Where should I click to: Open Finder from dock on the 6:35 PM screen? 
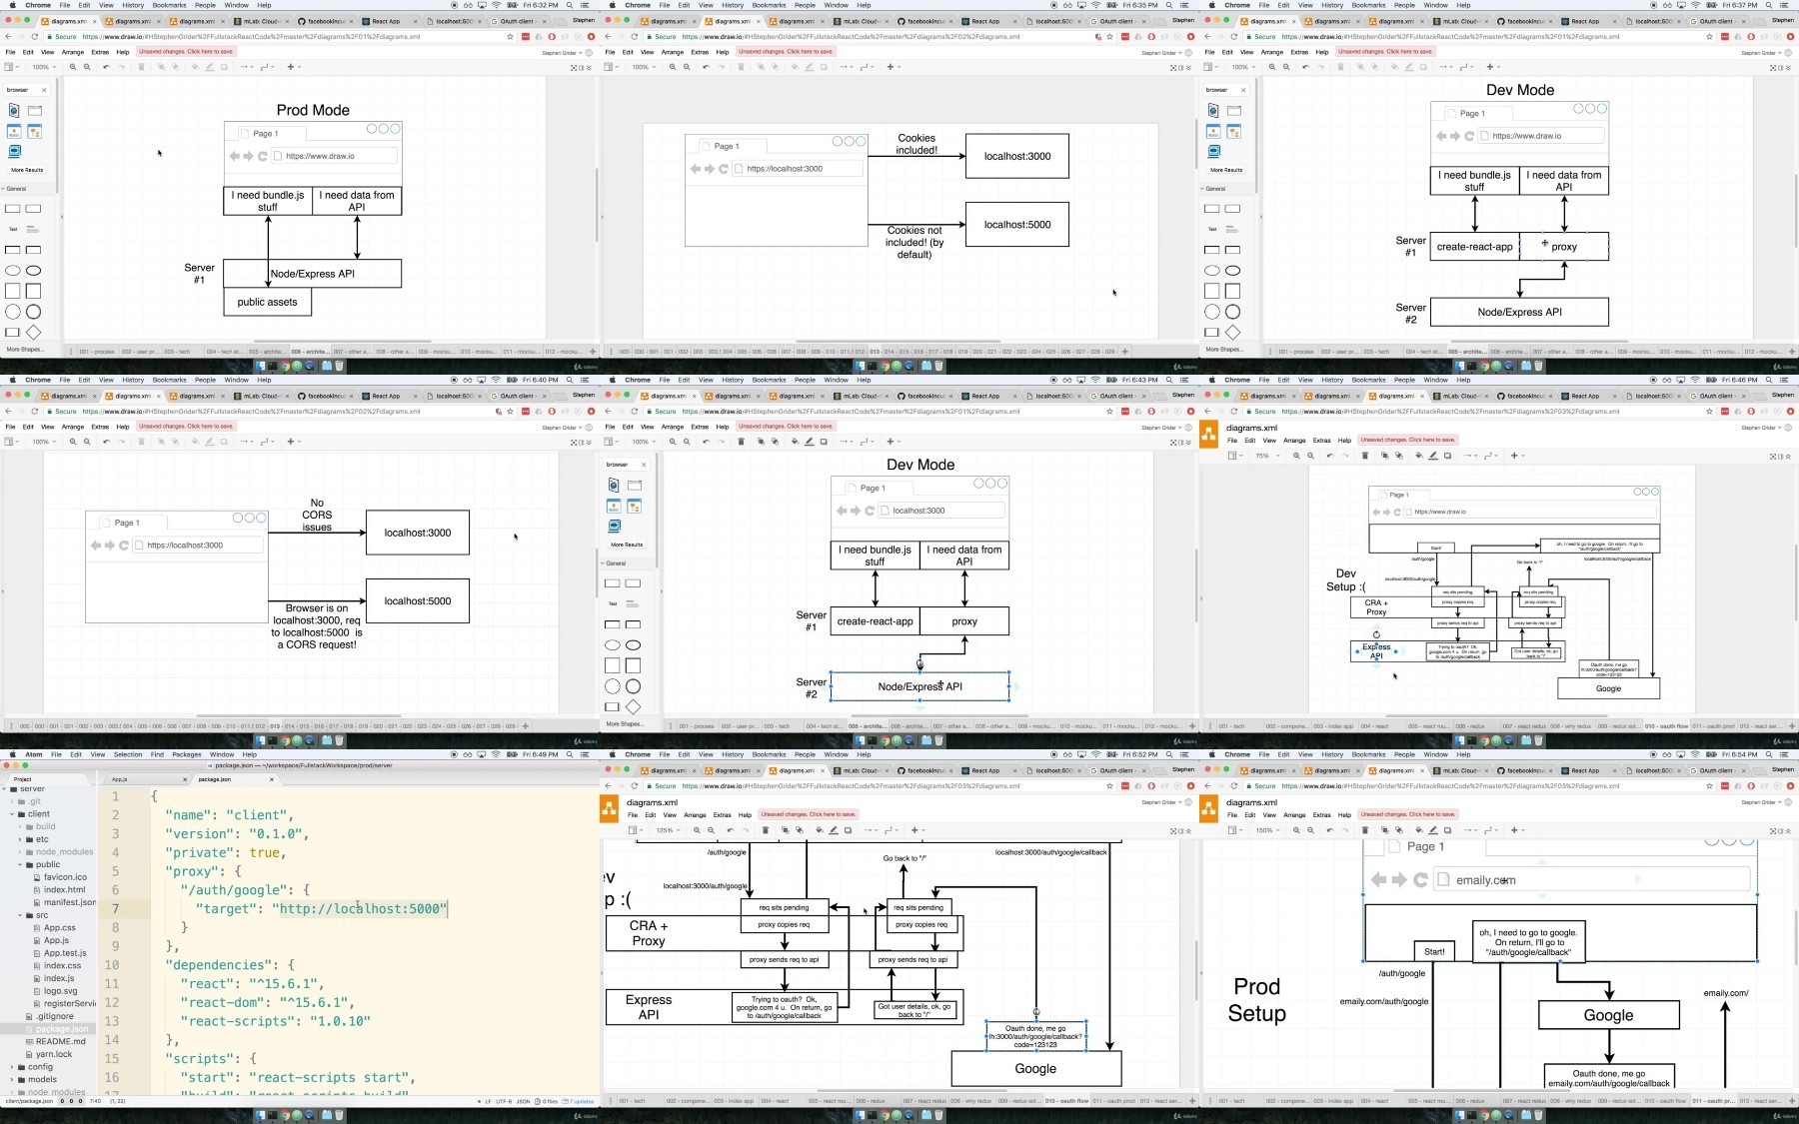(861, 366)
